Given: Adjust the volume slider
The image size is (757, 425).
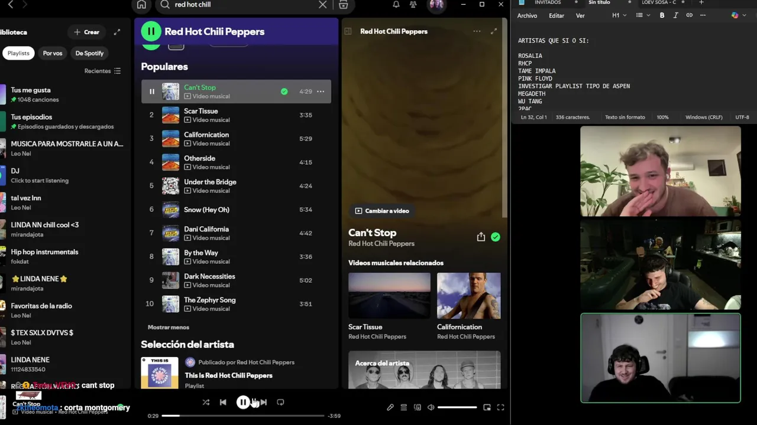Looking at the screenshot, I should pyautogui.click(x=457, y=407).
